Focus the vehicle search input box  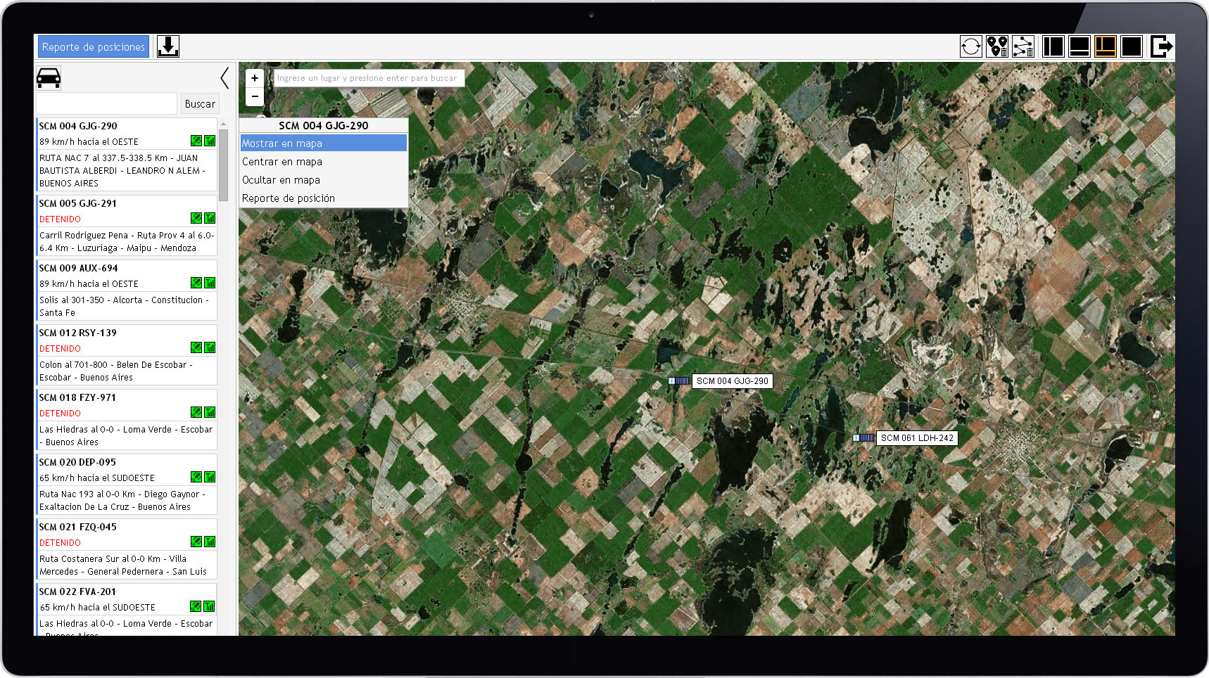(x=106, y=103)
